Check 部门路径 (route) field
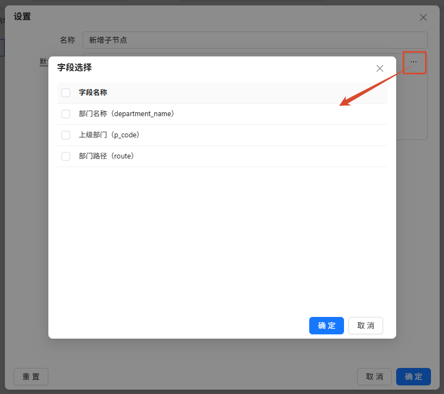 pyautogui.click(x=66, y=156)
